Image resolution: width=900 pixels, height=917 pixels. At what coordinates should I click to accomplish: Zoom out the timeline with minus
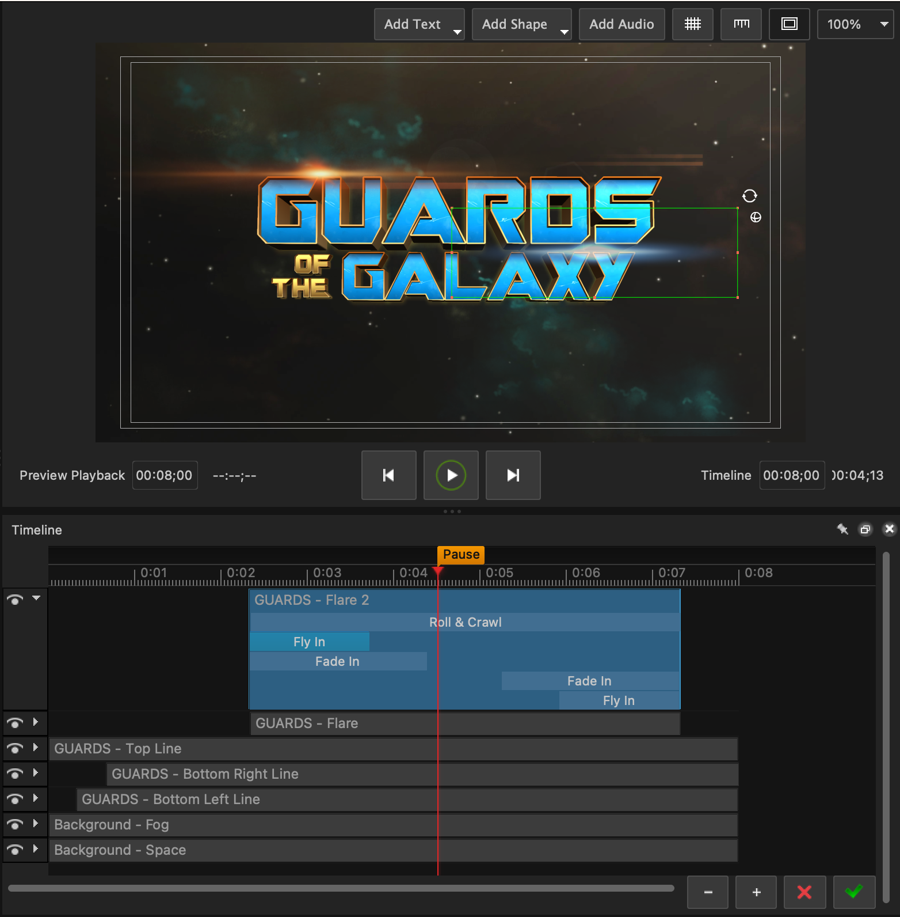tap(708, 892)
